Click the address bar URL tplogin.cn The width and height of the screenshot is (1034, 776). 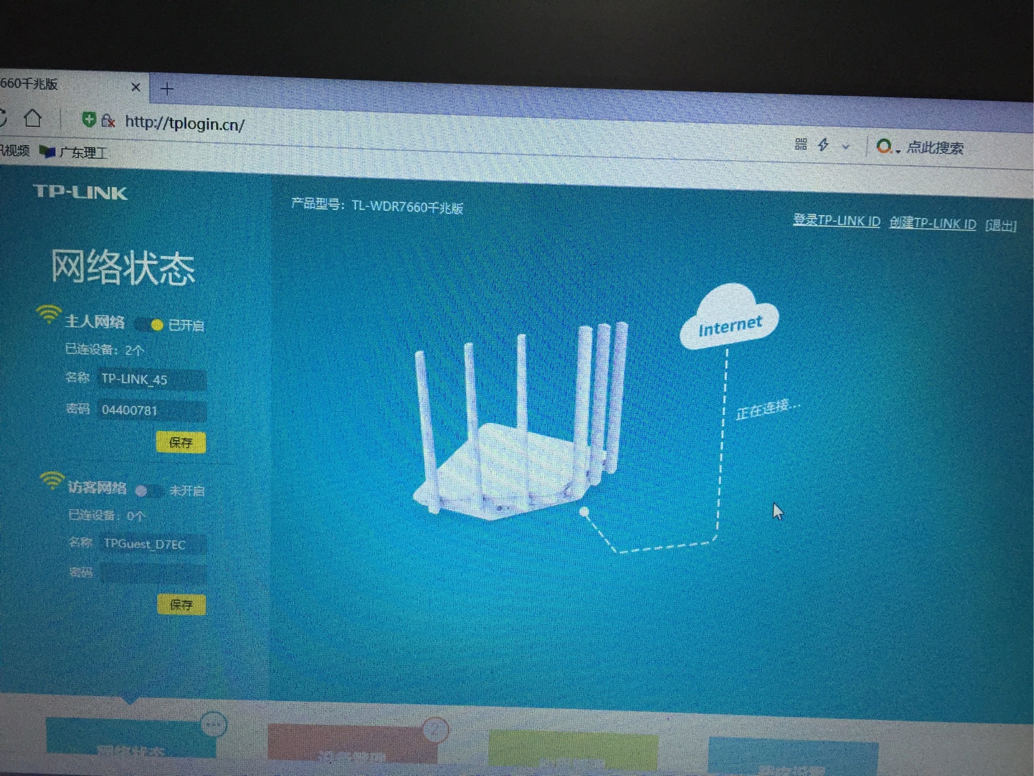pyautogui.click(x=185, y=124)
